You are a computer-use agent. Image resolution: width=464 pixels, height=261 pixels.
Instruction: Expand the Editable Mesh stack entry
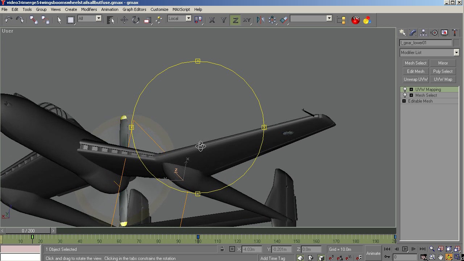[x=404, y=101]
